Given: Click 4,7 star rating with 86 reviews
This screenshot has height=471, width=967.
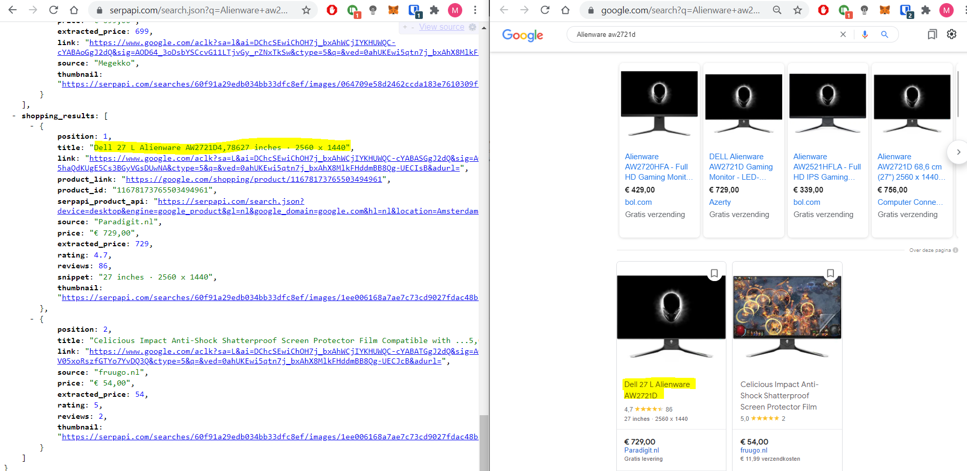Looking at the screenshot, I should pyautogui.click(x=648, y=409).
